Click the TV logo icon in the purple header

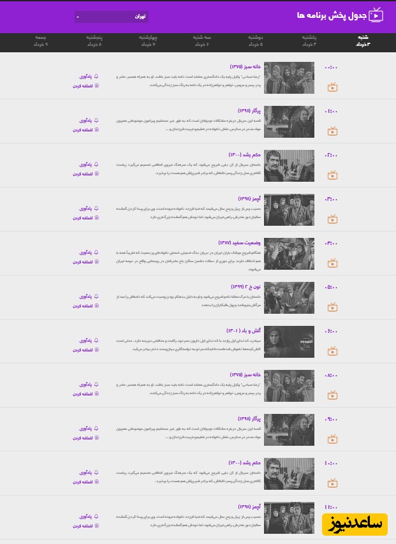click(376, 15)
